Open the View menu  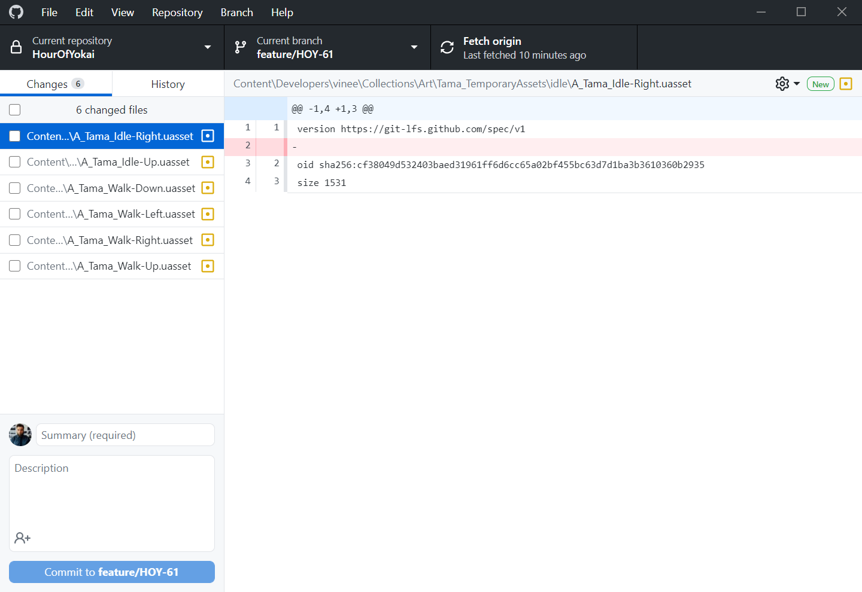coord(123,12)
